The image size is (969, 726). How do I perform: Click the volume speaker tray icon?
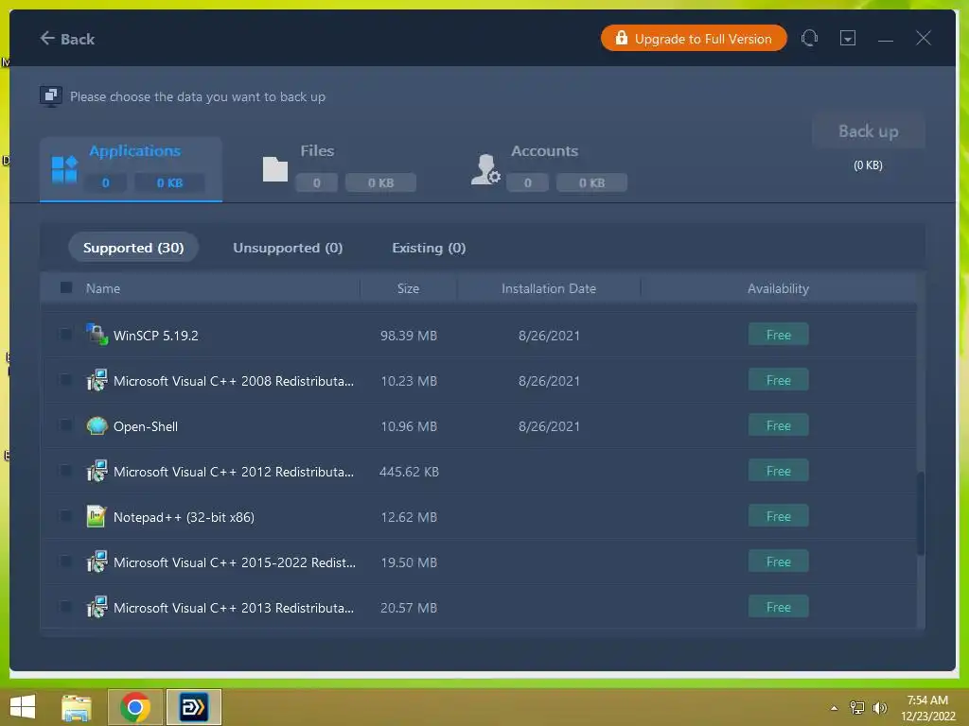(879, 707)
